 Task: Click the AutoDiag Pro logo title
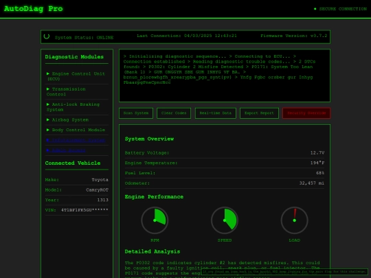tap(34, 9)
